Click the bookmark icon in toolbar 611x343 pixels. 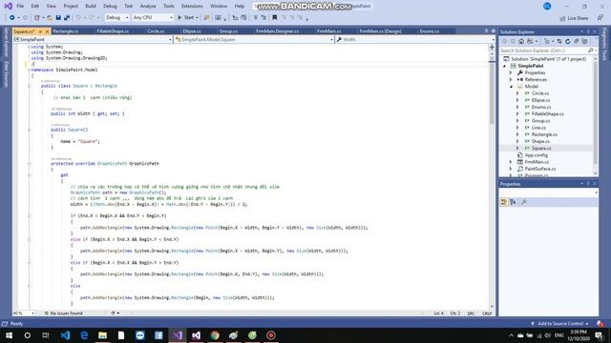point(275,17)
